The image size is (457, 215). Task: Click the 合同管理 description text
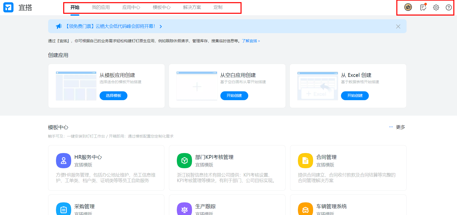coord(347,178)
